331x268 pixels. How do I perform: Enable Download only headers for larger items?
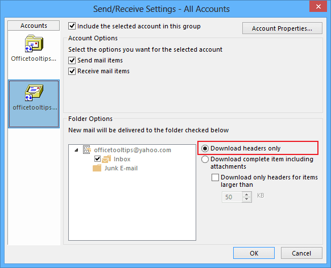215,177
